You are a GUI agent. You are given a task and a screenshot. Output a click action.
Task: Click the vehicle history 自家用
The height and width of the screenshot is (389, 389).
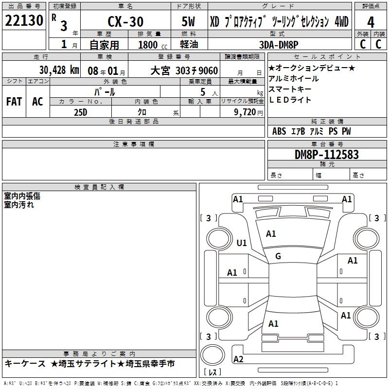[x=104, y=45]
